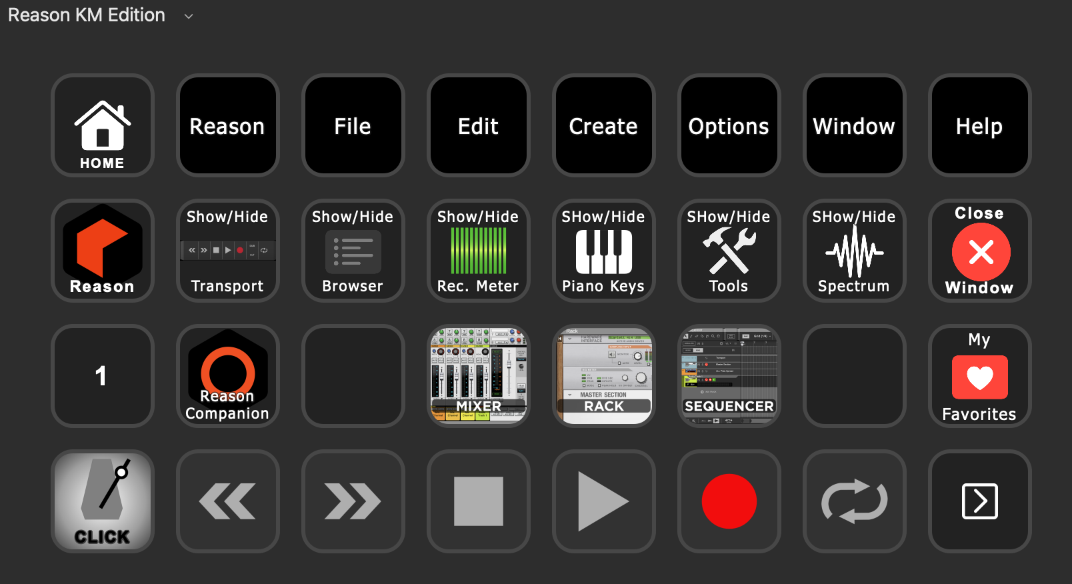Screen dimensions: 1072x584
Task: Show the RACK view
Action: [x=604, y=376]
